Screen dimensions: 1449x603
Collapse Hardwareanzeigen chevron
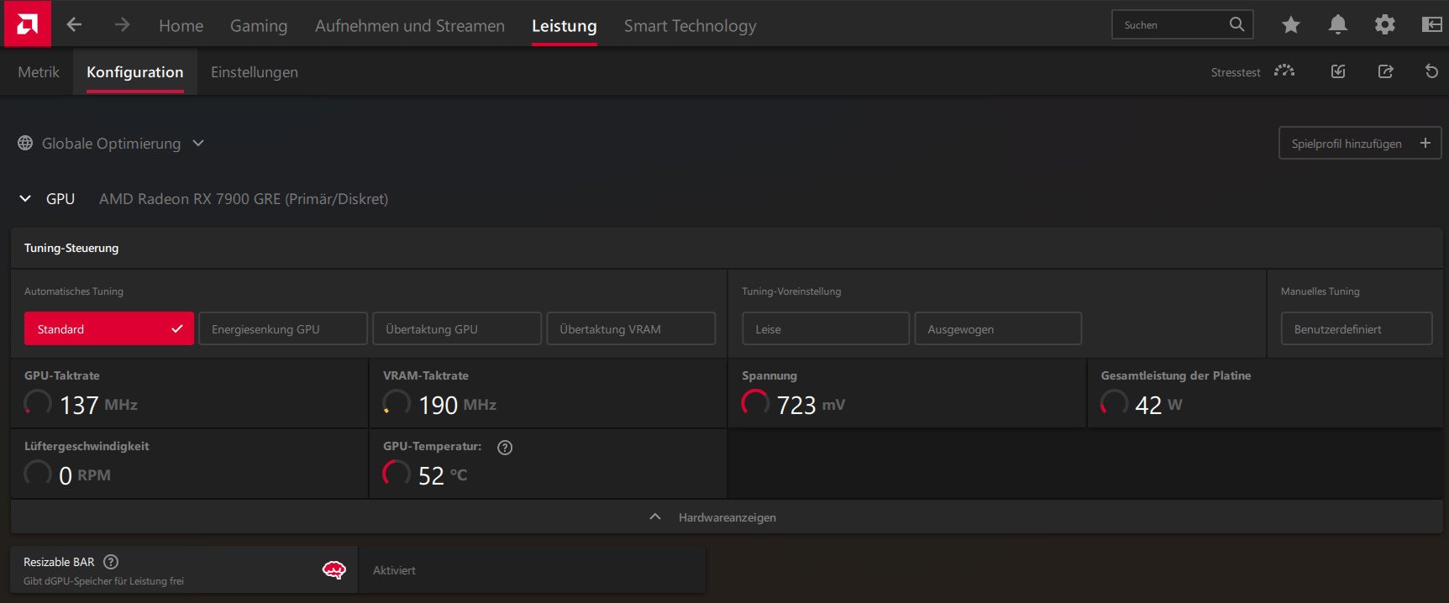(x=655, y=517)
